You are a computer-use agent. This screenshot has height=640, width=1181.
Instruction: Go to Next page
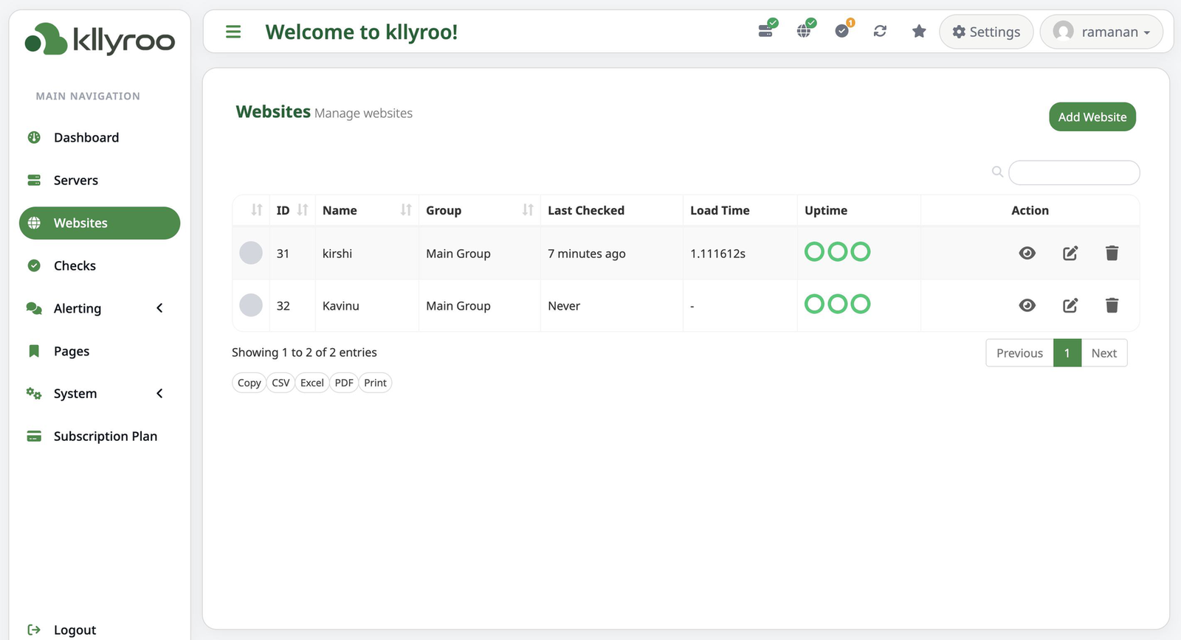tap(1104, 353)
